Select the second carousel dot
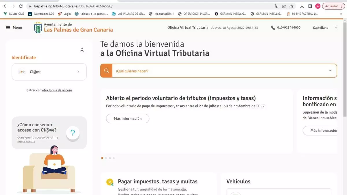The height and width of the screenshot is (195, 347). [106, 158]
